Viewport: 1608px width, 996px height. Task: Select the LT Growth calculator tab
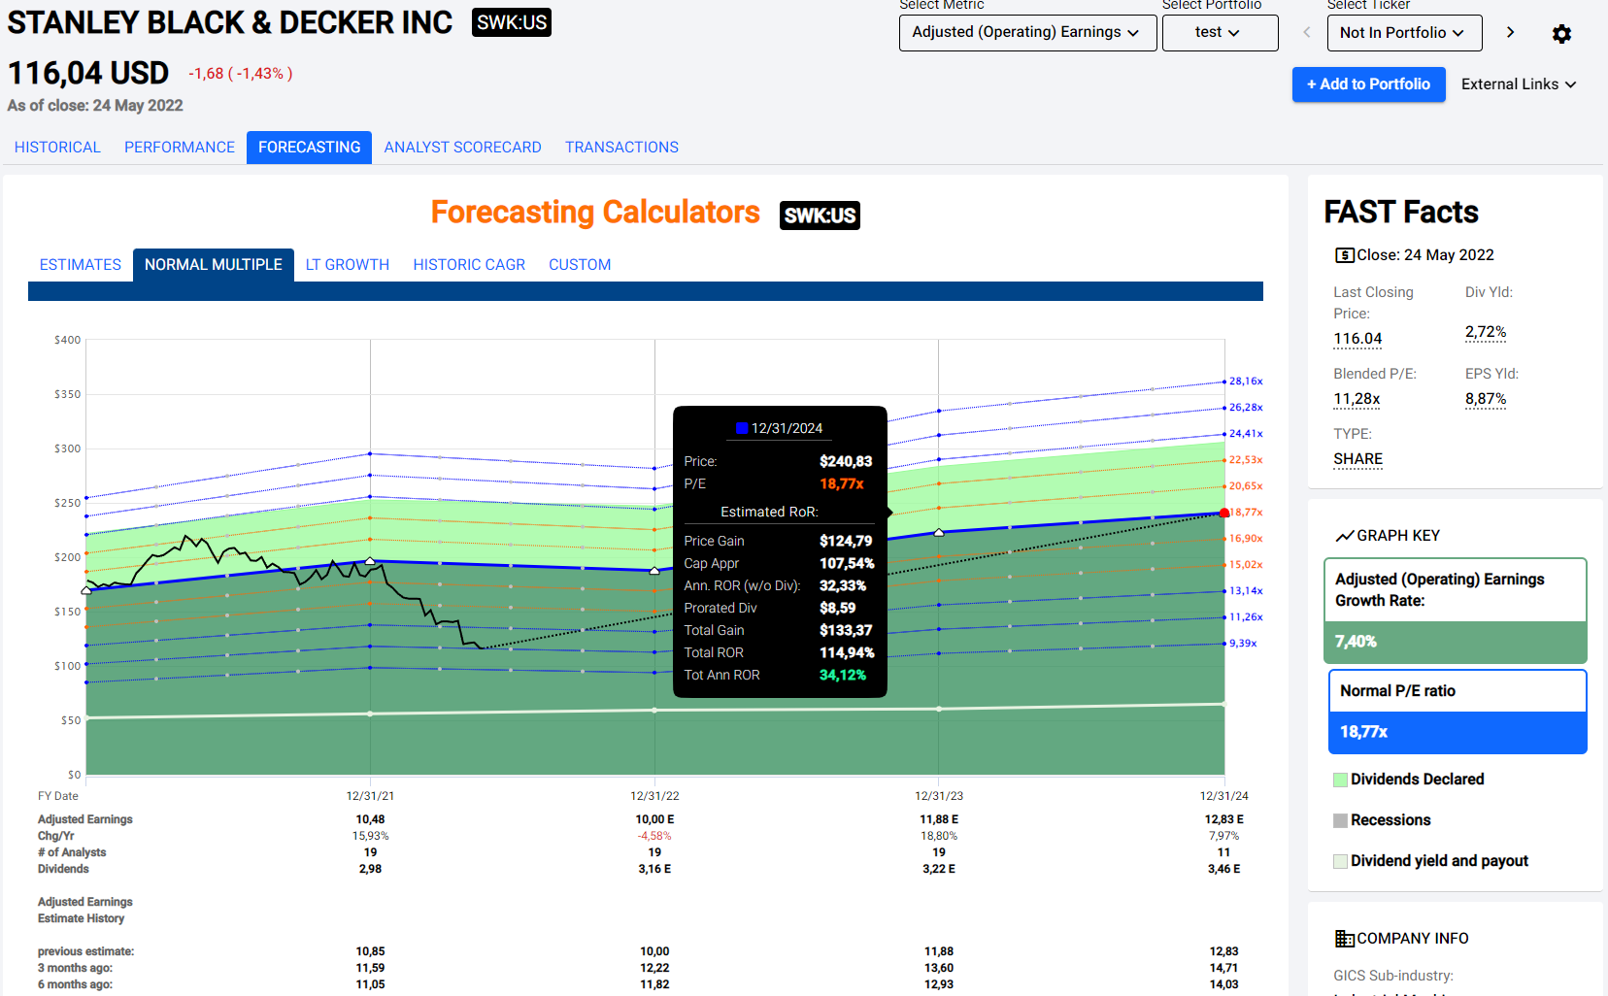tap(347, 265)
